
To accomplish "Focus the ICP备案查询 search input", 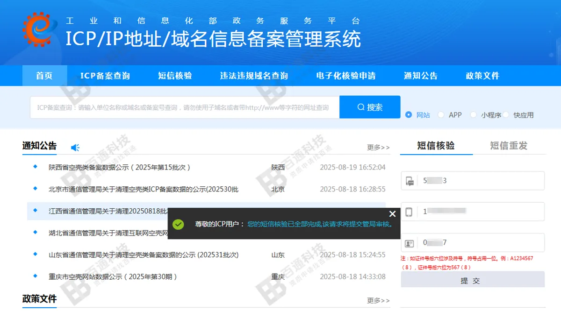I will 185,107.
